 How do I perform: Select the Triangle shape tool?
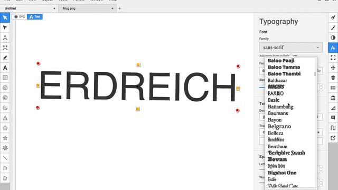[5, 118]
